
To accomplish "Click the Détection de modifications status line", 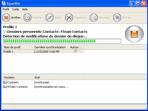I will coord(45,36).
